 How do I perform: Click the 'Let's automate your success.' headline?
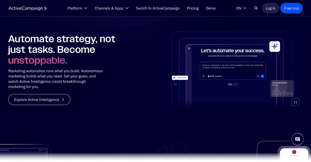pos(233,51)
